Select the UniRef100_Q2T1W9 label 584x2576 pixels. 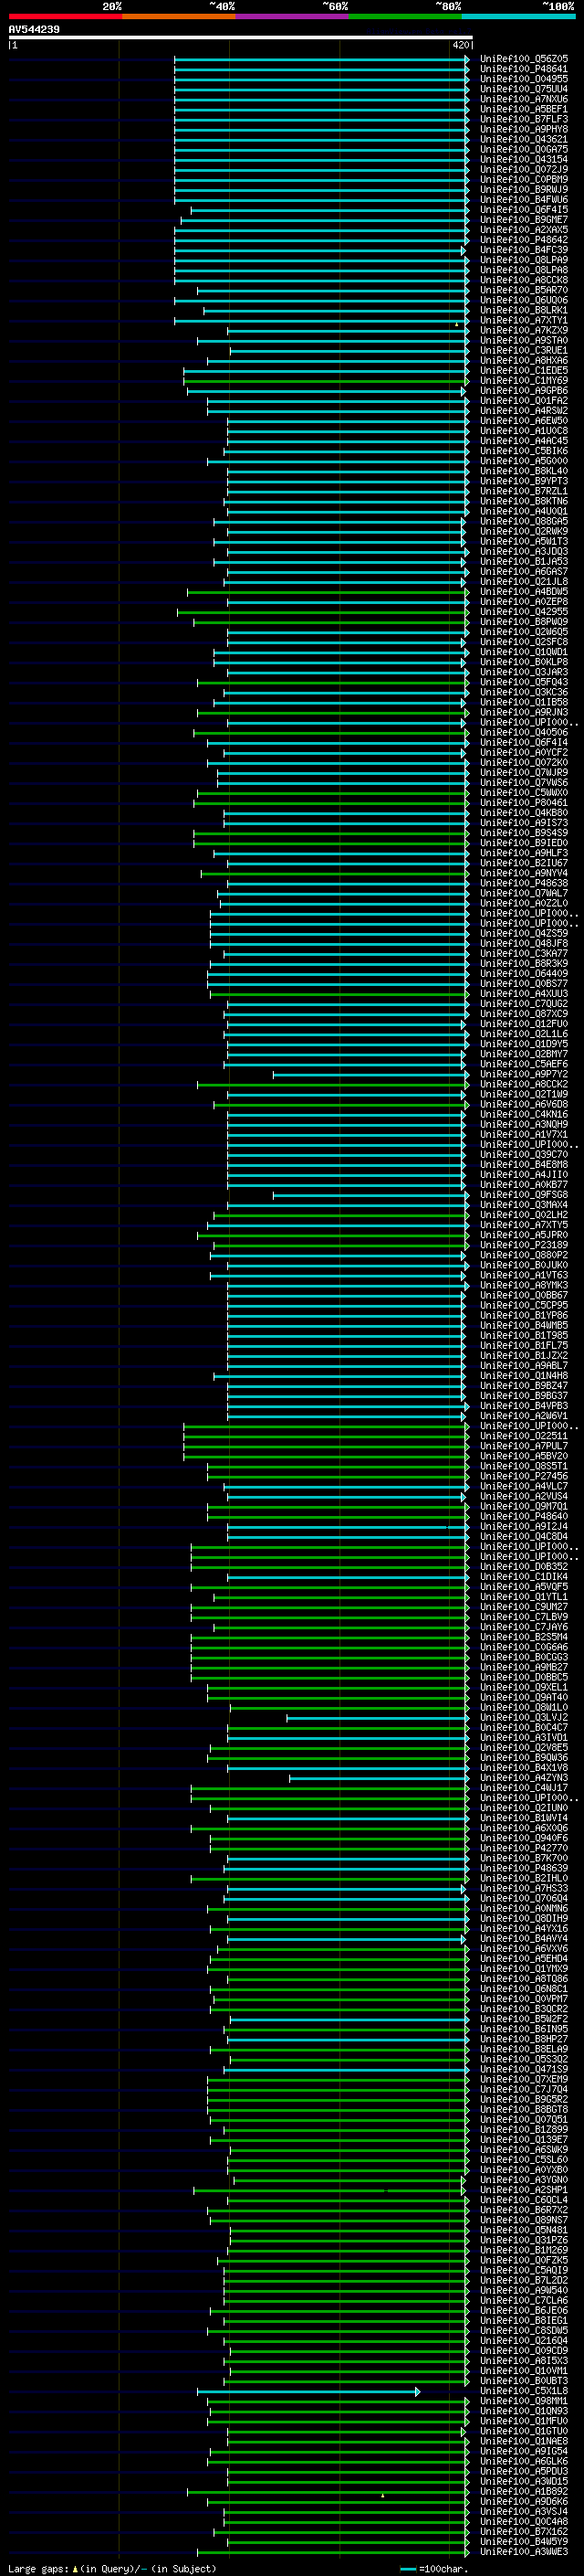tap(523, 1094)
